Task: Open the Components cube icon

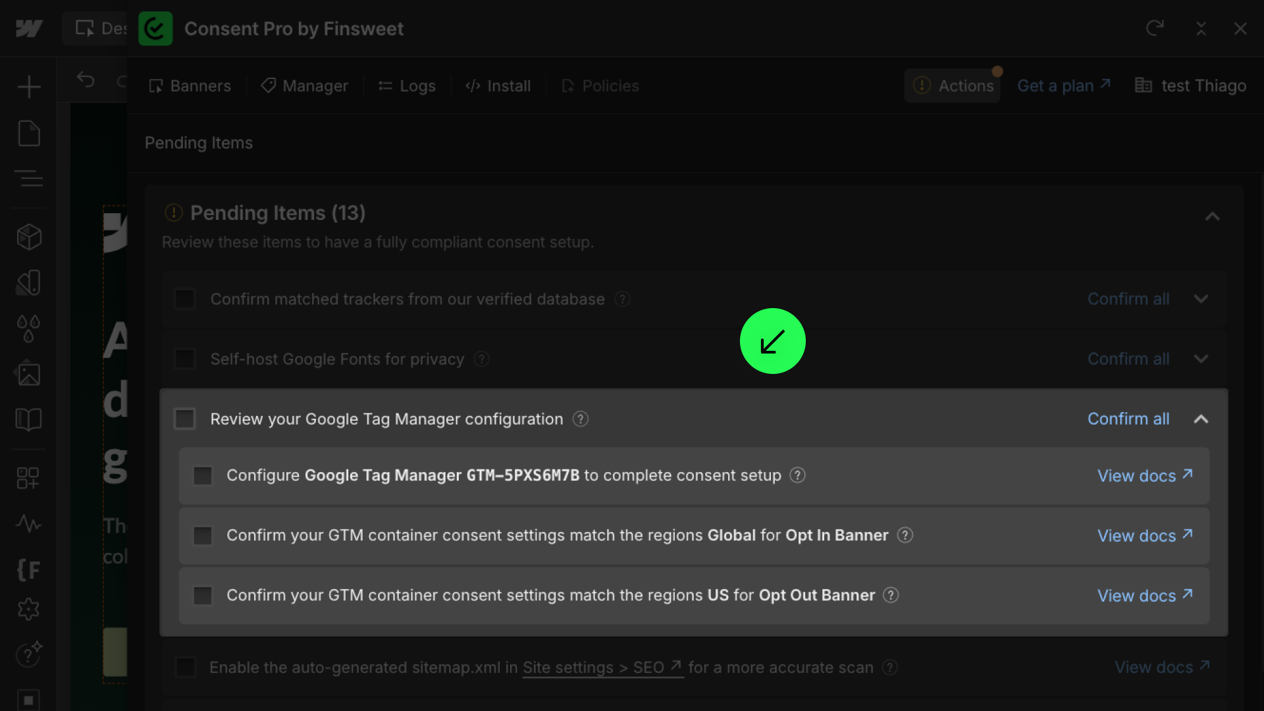Action: point(28,237)
